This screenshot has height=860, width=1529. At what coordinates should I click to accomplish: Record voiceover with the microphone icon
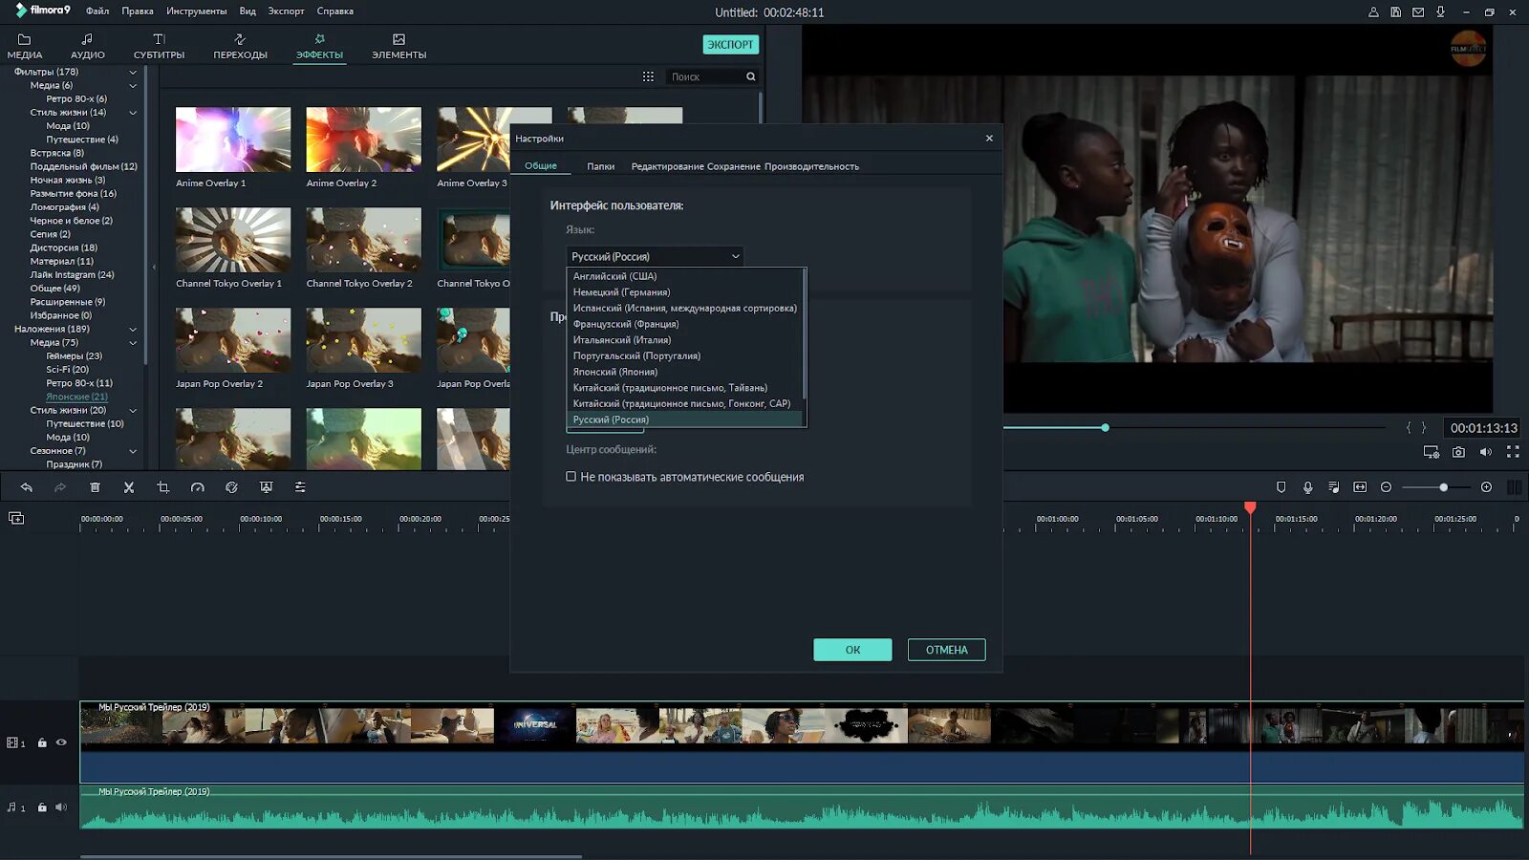coord(1307,487)
